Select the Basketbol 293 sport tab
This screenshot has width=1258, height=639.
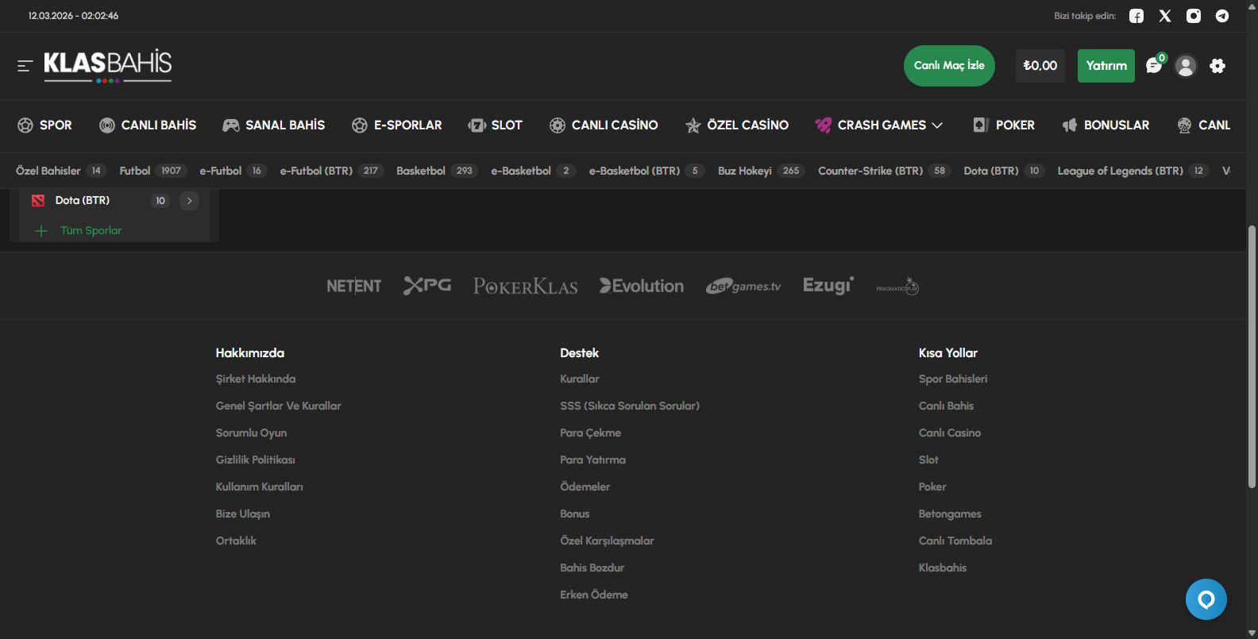[437, 171]
